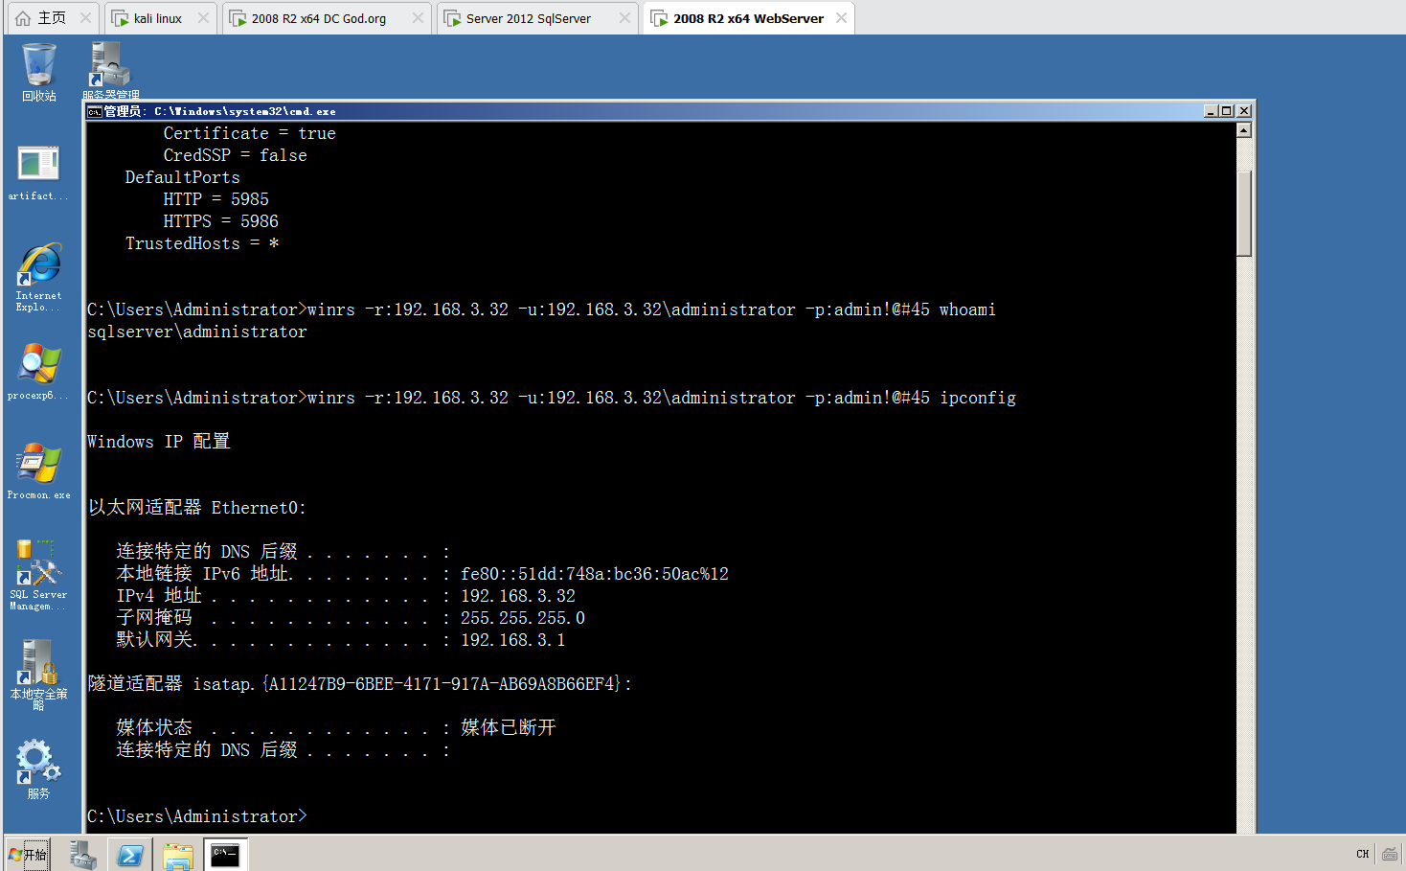Click the IPv6 fe80::51dd address value

595,575
